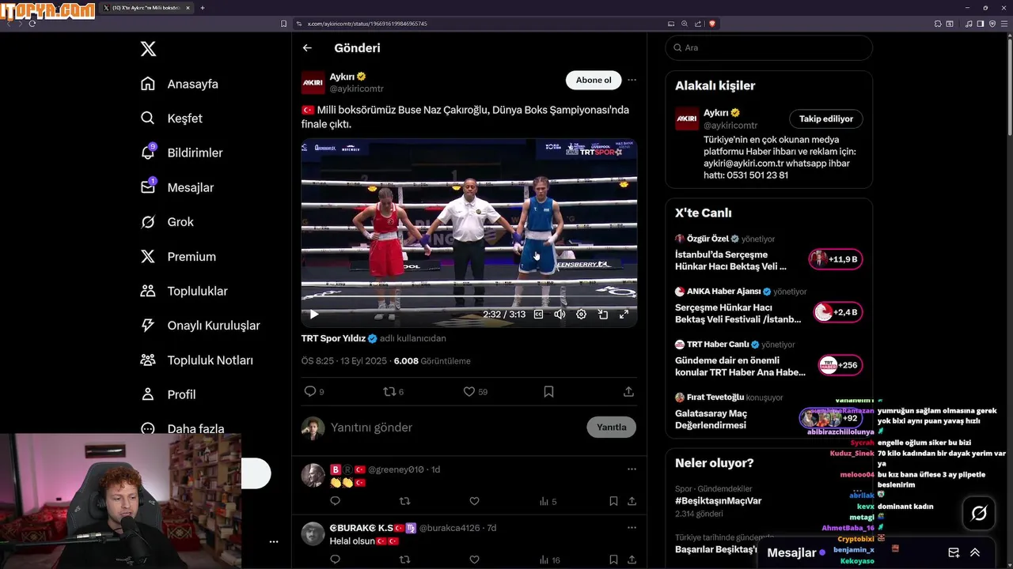1013x569 pixels.
Task: Open Özgür Özel's live broadcast
Action: coord(768,253)
